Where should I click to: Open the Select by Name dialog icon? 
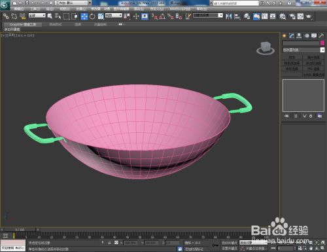coord(58,16)
